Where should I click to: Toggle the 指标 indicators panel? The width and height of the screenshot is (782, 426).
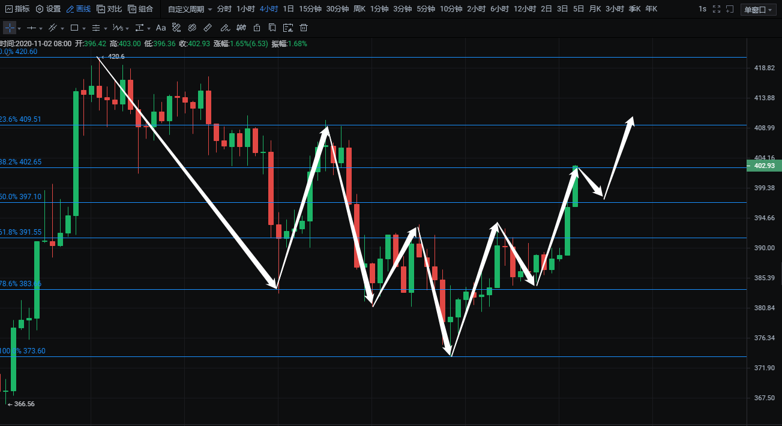tap(17, 9)
